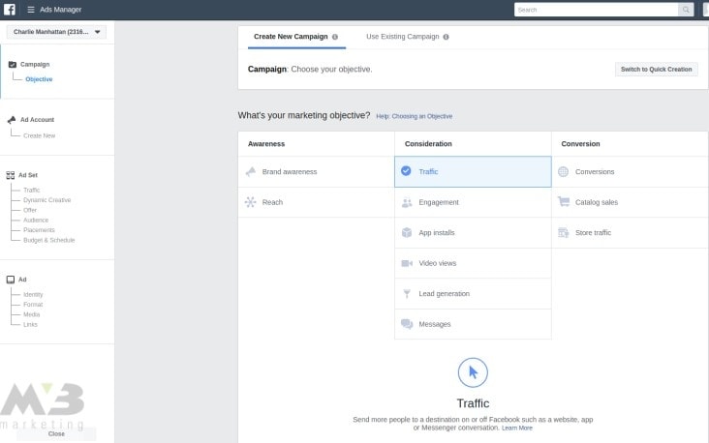This screenshot has height=443, width=709.
Task: Select the Conversions objective label
Action: pos(595,171)
